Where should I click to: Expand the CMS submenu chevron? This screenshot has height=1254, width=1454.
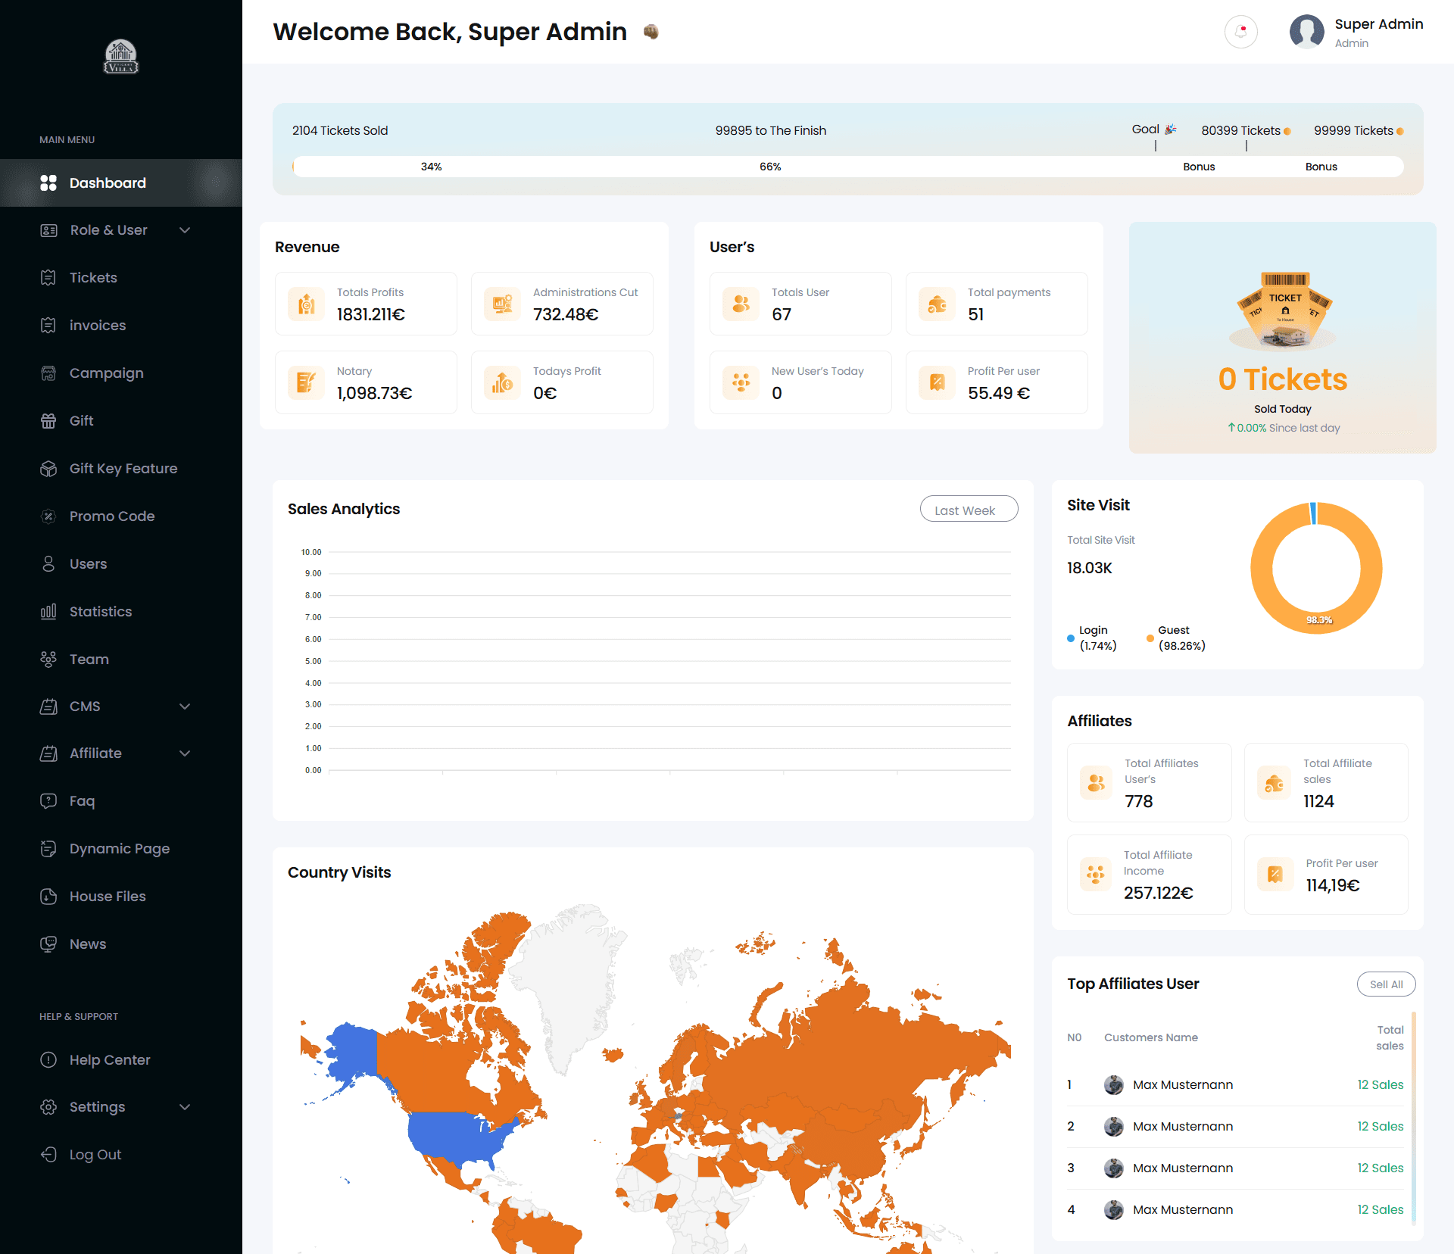pyautogui.click(x=185, y=707)
